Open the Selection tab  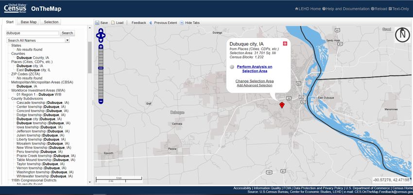tap(51, 22)
